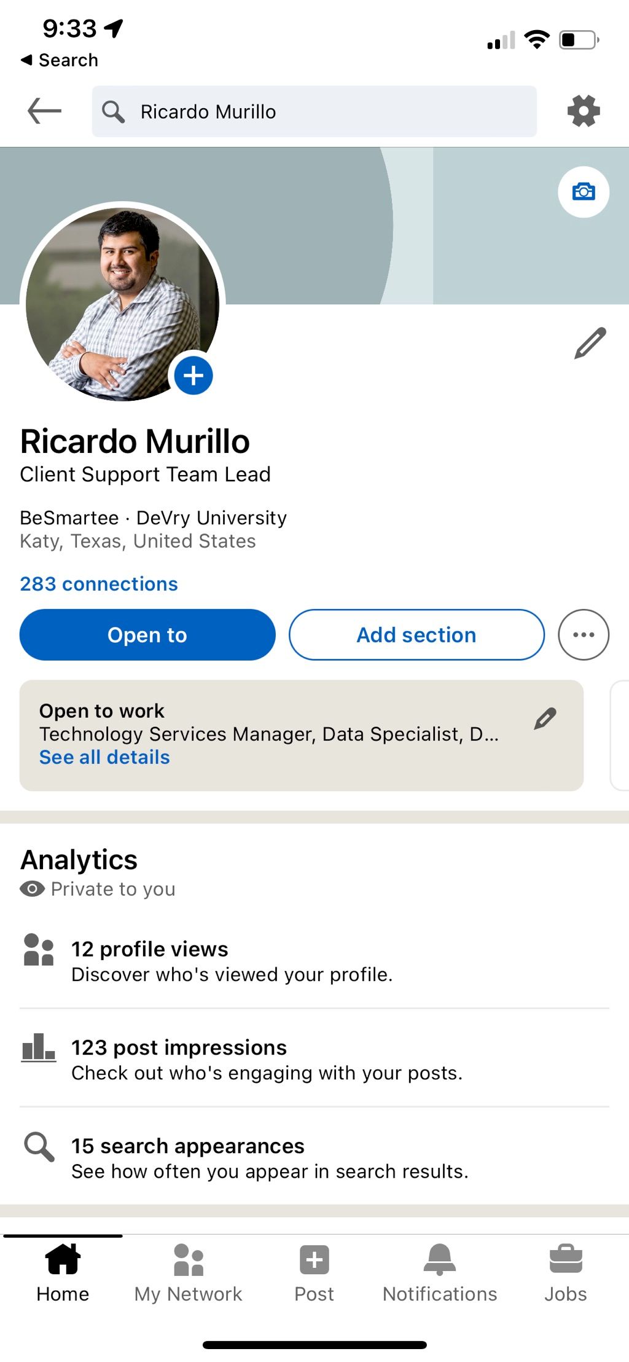Tap the back arrow icon
The height and width of the screenshot is (1362, 629).
(45, 111)
